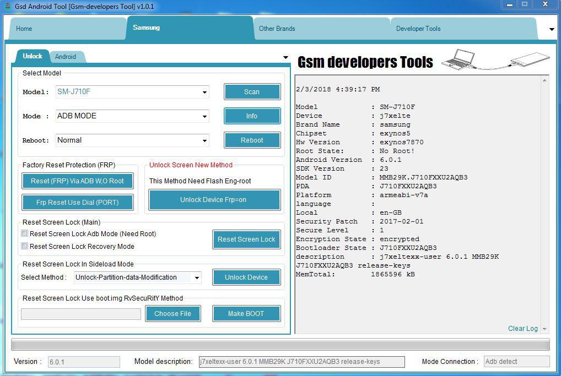
Task: Enable Reset Screen Lock Adb Mode checkbox
Action: 24,233
